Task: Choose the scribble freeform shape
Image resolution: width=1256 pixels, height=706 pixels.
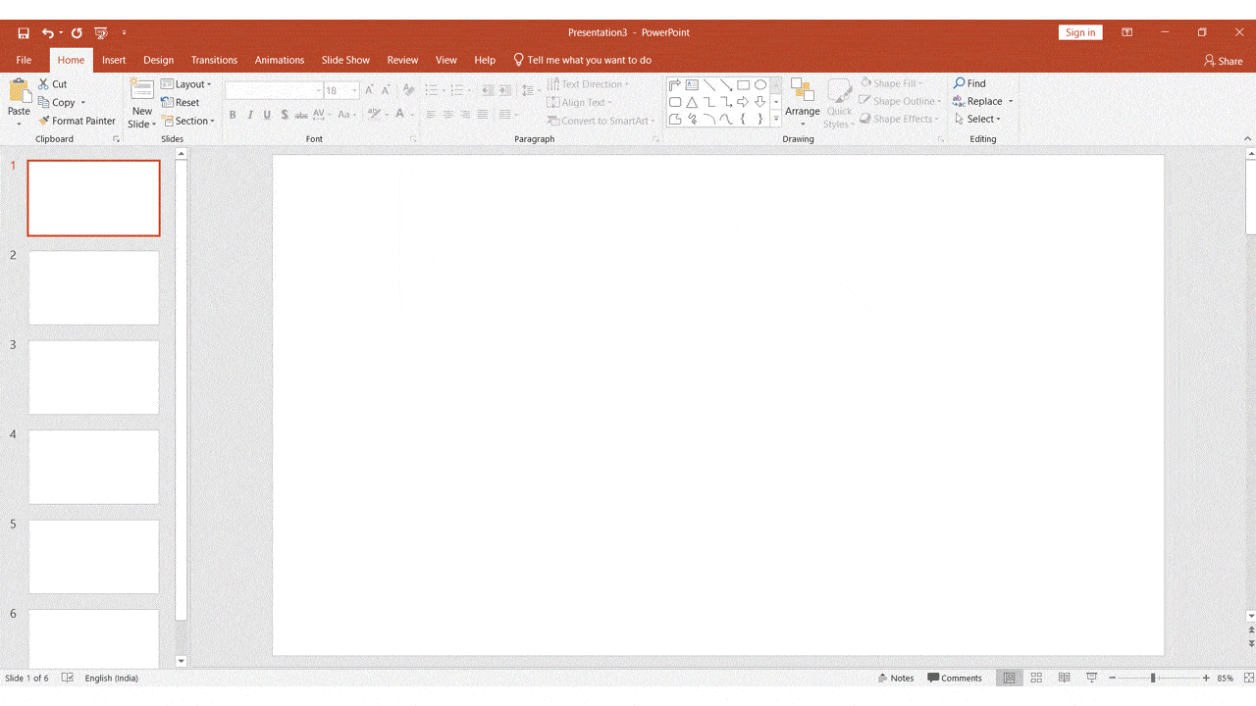Action: 692,119
